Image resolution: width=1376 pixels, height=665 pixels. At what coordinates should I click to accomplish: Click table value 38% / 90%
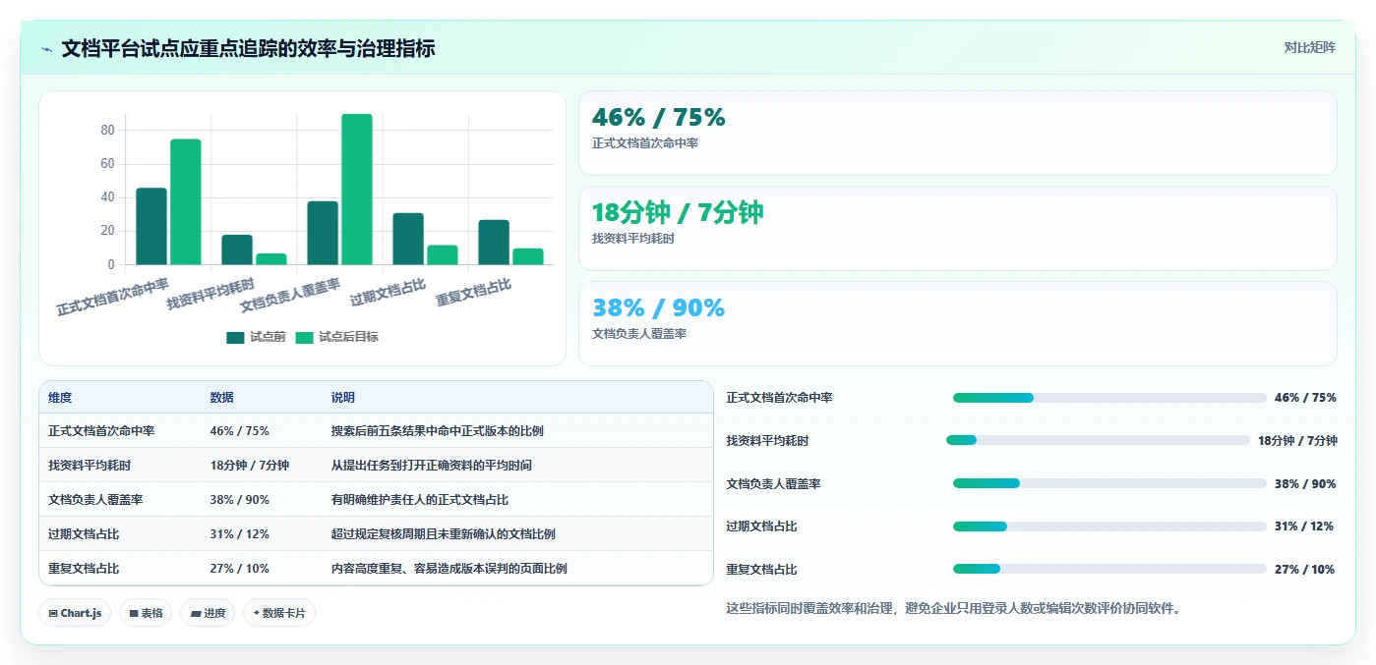click(239, 500)
